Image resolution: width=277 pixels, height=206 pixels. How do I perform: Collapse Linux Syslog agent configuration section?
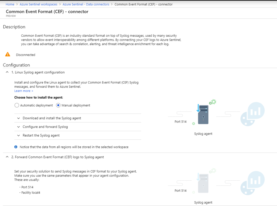[7, 72]
